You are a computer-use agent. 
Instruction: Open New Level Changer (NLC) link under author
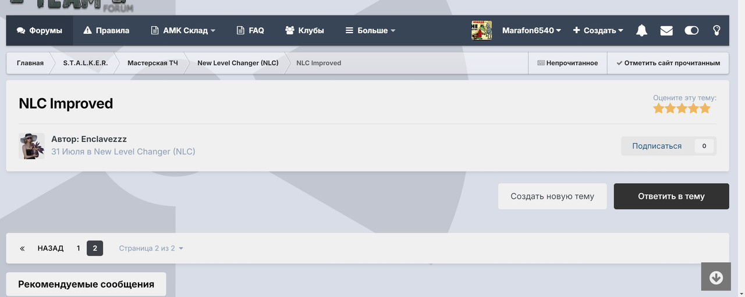(x=144, y=152)
